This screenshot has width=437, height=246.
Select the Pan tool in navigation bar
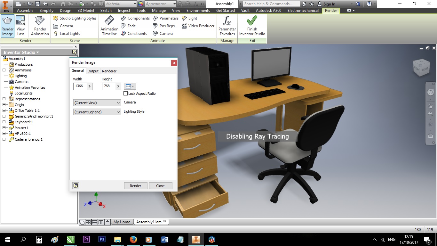pyautogui.click(x=431, y=106)
